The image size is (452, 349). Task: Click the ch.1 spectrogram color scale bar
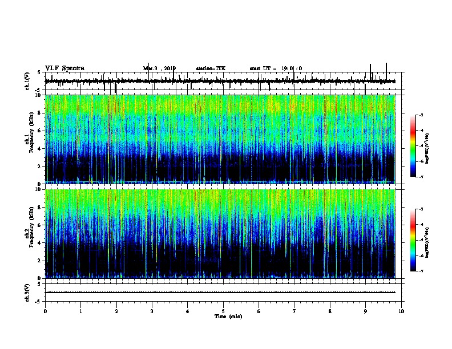[x=413, y=146]
